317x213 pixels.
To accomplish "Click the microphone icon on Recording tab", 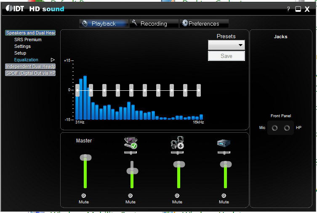I will point(134,23).
